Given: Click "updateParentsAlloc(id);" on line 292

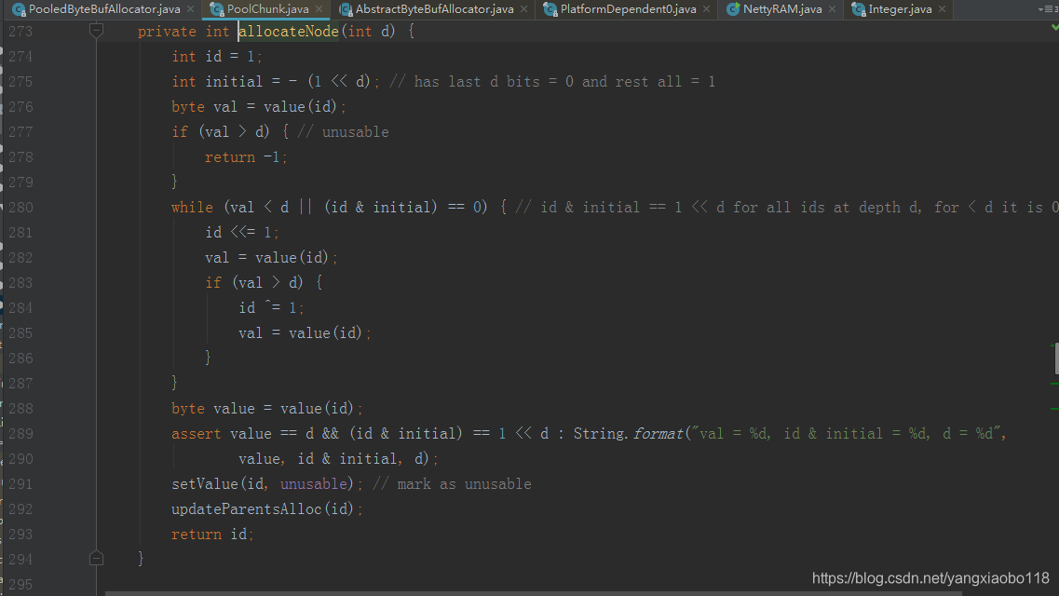Looking at the screenshot, I should click(267, 509).
